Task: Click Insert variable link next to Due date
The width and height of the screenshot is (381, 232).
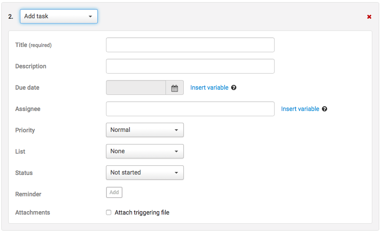Action: pos(209,87)
